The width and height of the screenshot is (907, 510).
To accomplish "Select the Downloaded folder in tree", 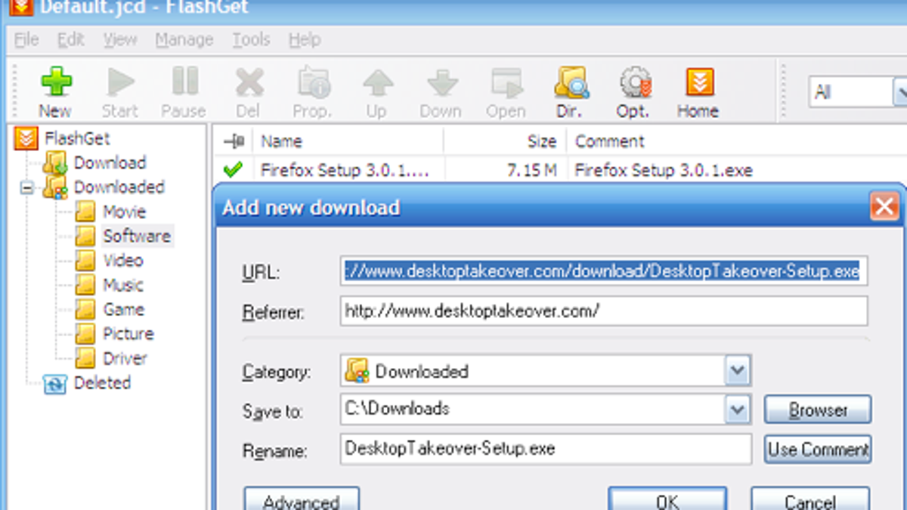I will (x=104, y=187).
